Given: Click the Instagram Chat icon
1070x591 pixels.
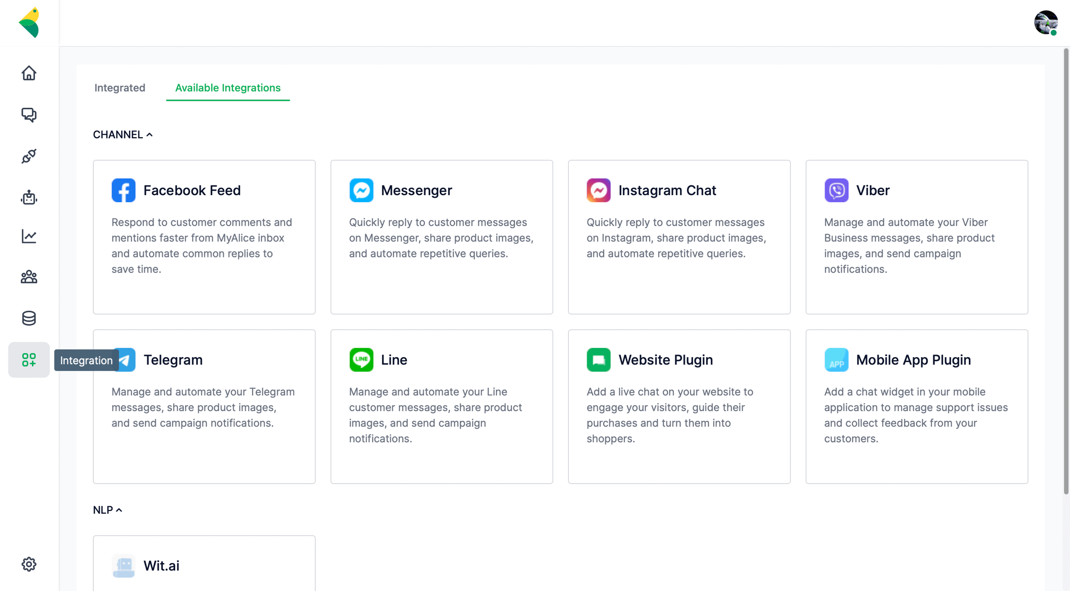Looking at the screenshot, I should click(x=598, y=190).
